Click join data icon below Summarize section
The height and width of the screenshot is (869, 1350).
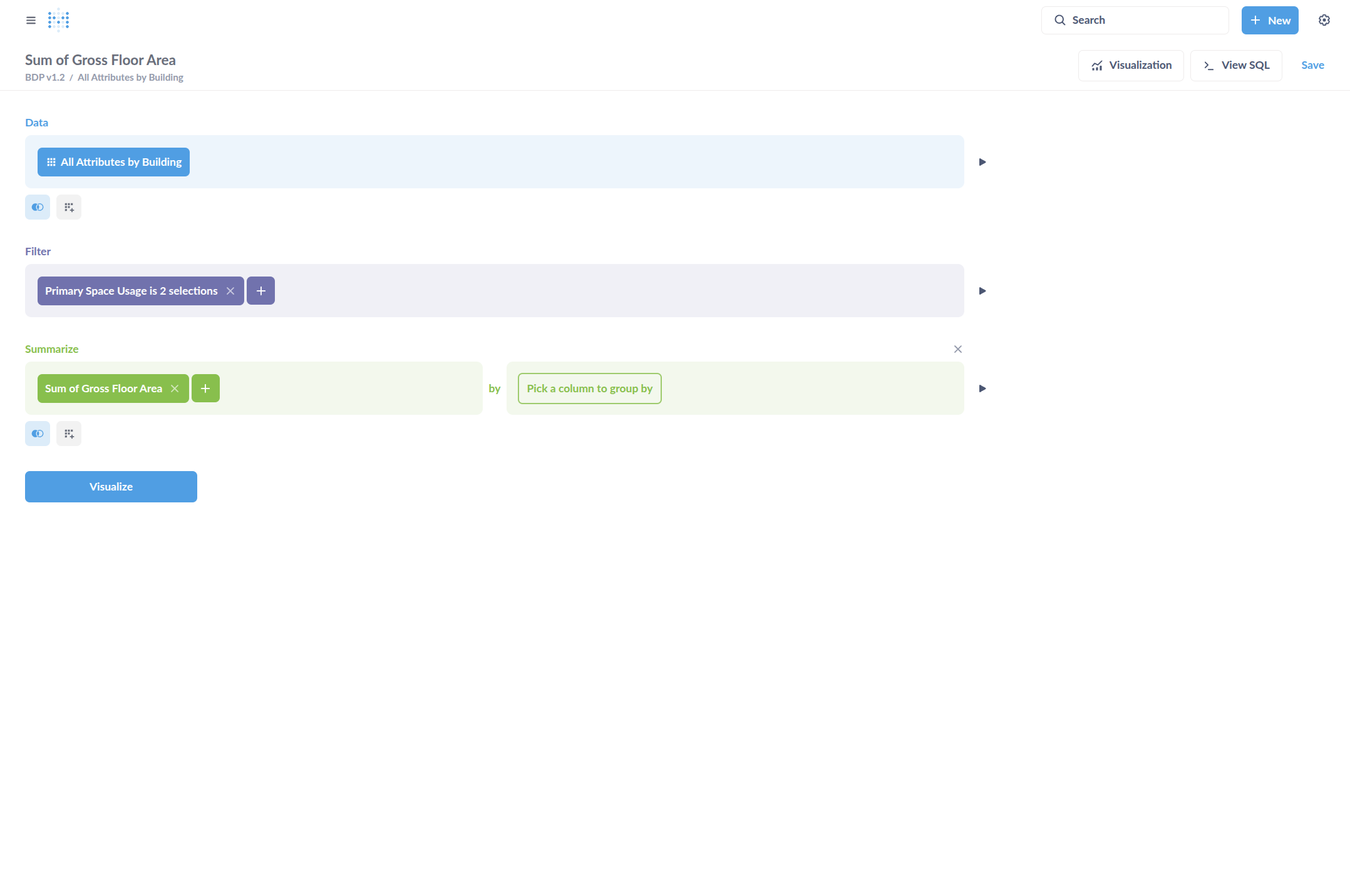(x=38, y=434)
